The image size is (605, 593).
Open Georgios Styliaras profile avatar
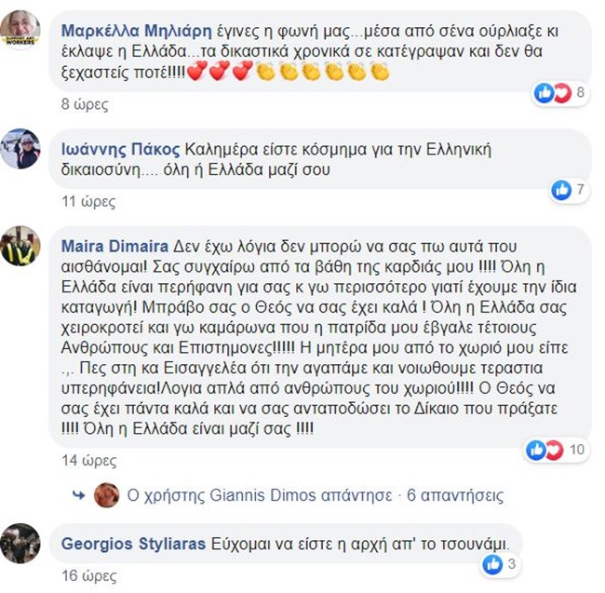click(x=20, y=544)
